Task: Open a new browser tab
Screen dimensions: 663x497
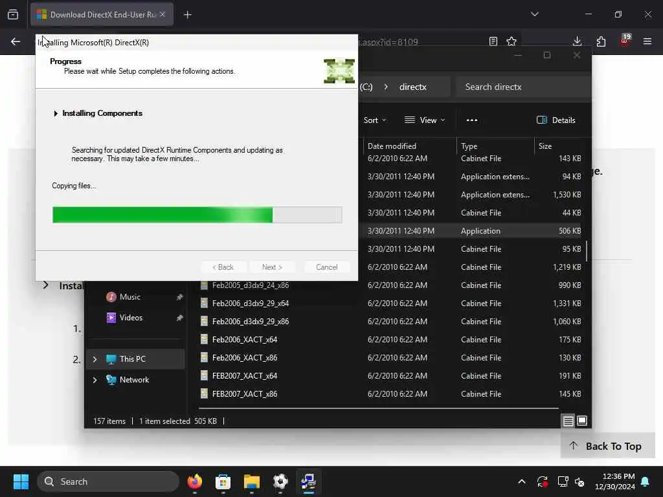Action: 187,15
